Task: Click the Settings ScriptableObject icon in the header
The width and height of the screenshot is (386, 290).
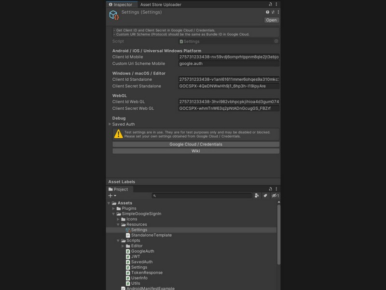Action: (114, 15)
